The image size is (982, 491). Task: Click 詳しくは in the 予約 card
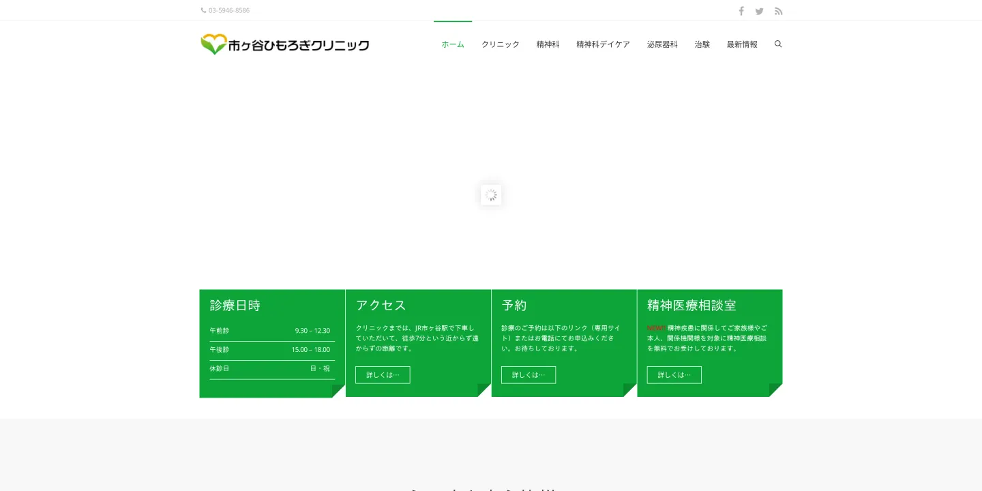(529, 374)
